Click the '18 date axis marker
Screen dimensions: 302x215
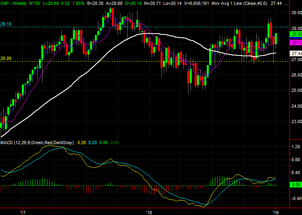(149, 212)
